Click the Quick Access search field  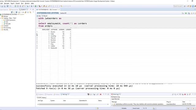[178, 6]
